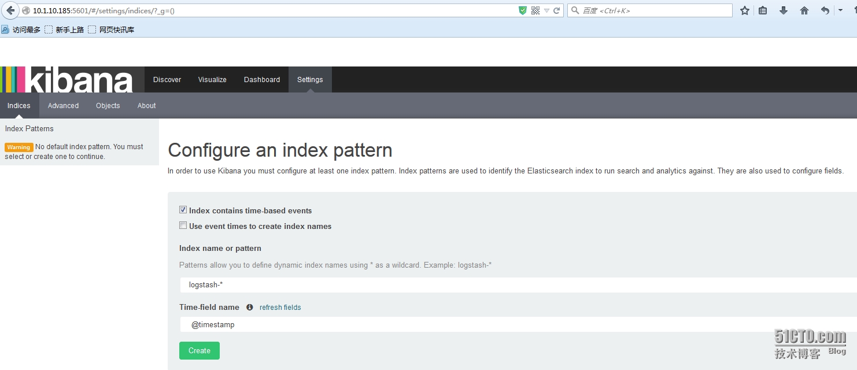The width and height of the screenshot is (857, 370).
Task: Bookmark this page with the star icon
Action: tap(745, 10)
